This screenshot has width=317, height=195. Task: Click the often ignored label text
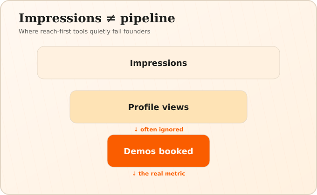(x=162, y=130)
